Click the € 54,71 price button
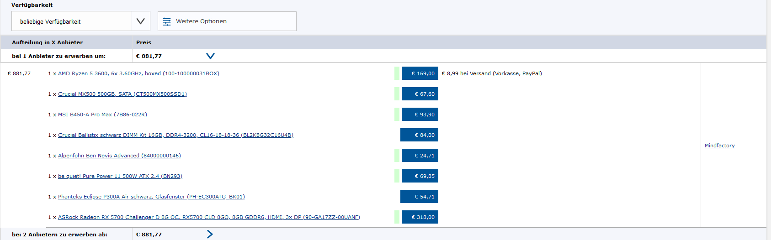Screen dimensions: 771x240 pos(419,196)
